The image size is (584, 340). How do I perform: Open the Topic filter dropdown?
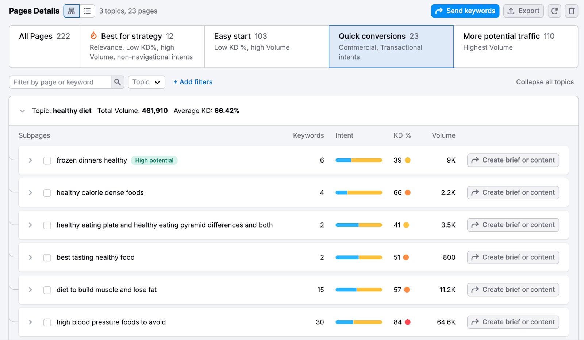(x=146, y=82)
